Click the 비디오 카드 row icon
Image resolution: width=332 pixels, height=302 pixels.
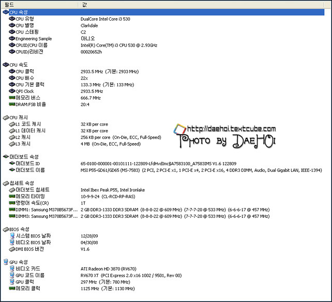[12, 268]
